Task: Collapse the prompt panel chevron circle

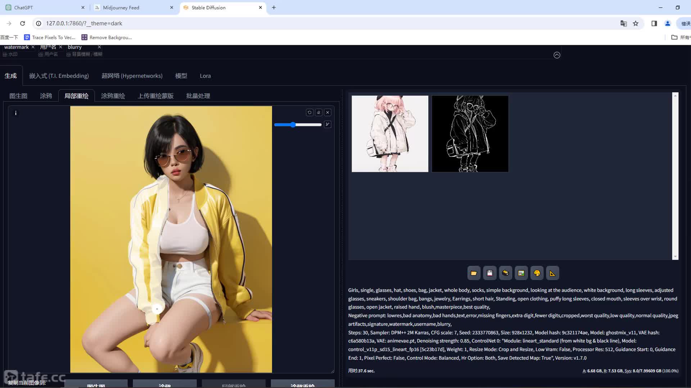Action: 557,55
